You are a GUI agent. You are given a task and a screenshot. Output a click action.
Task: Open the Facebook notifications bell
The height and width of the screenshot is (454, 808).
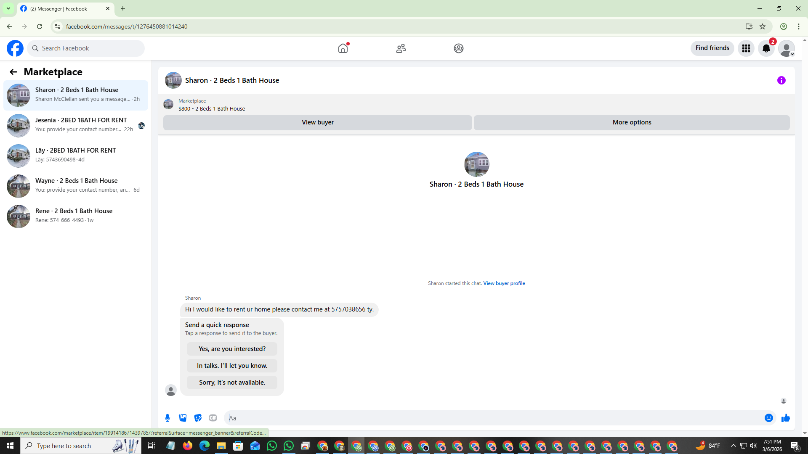point(766,48)
